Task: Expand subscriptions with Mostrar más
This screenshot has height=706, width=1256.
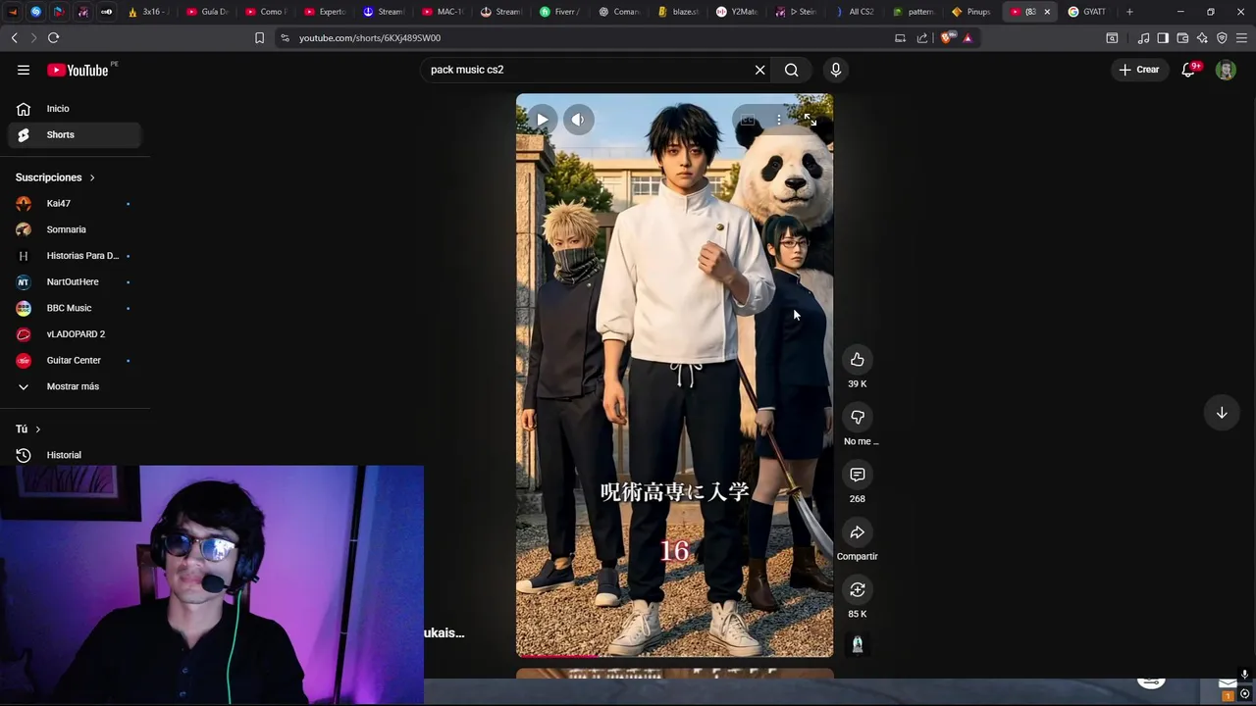Action: [75, 386]
